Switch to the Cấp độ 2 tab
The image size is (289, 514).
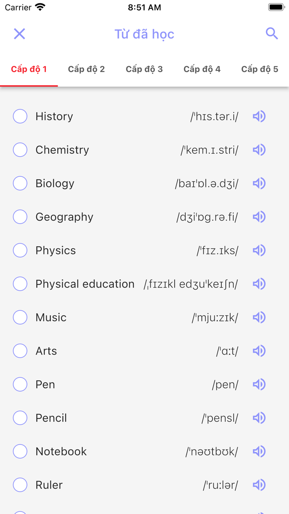click(x=86, y=69)
